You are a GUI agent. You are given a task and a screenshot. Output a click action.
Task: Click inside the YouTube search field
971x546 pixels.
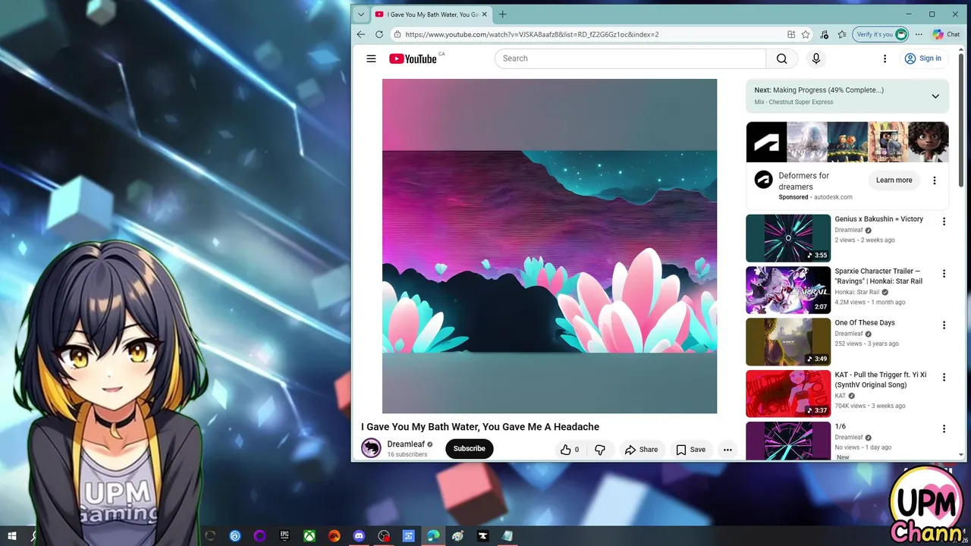pyautogui.click(x=630, y=58)
